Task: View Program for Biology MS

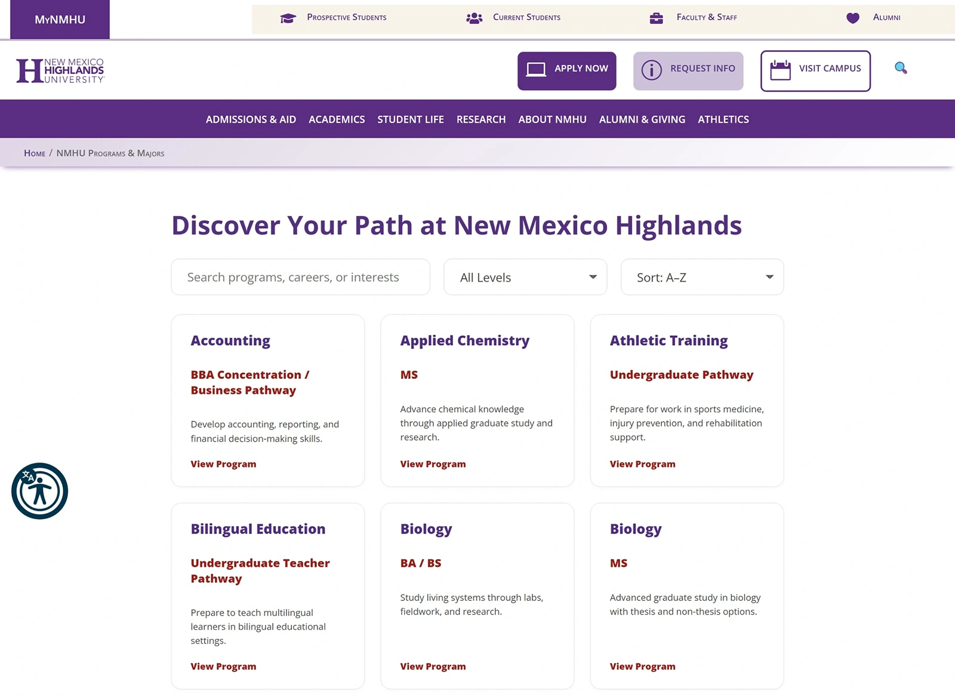Action: 642,667
